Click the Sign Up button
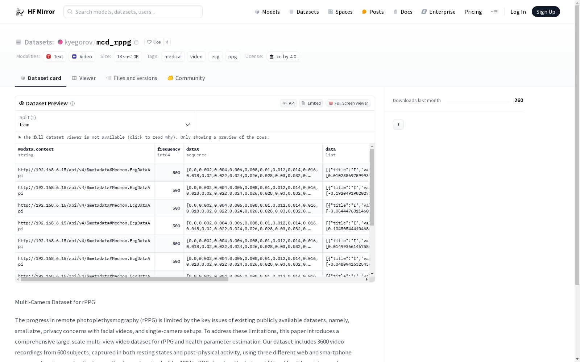580x362 pixels. pyautogui.click(x=546, y=12)
